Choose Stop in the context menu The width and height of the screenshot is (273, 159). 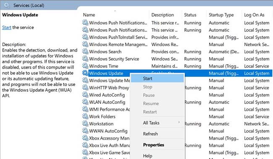coord(157,87)
